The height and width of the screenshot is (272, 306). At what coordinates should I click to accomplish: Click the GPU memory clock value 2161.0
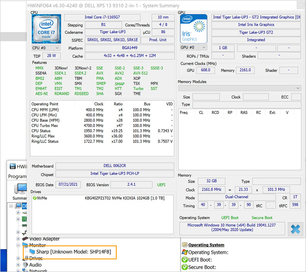coord(245,70)
